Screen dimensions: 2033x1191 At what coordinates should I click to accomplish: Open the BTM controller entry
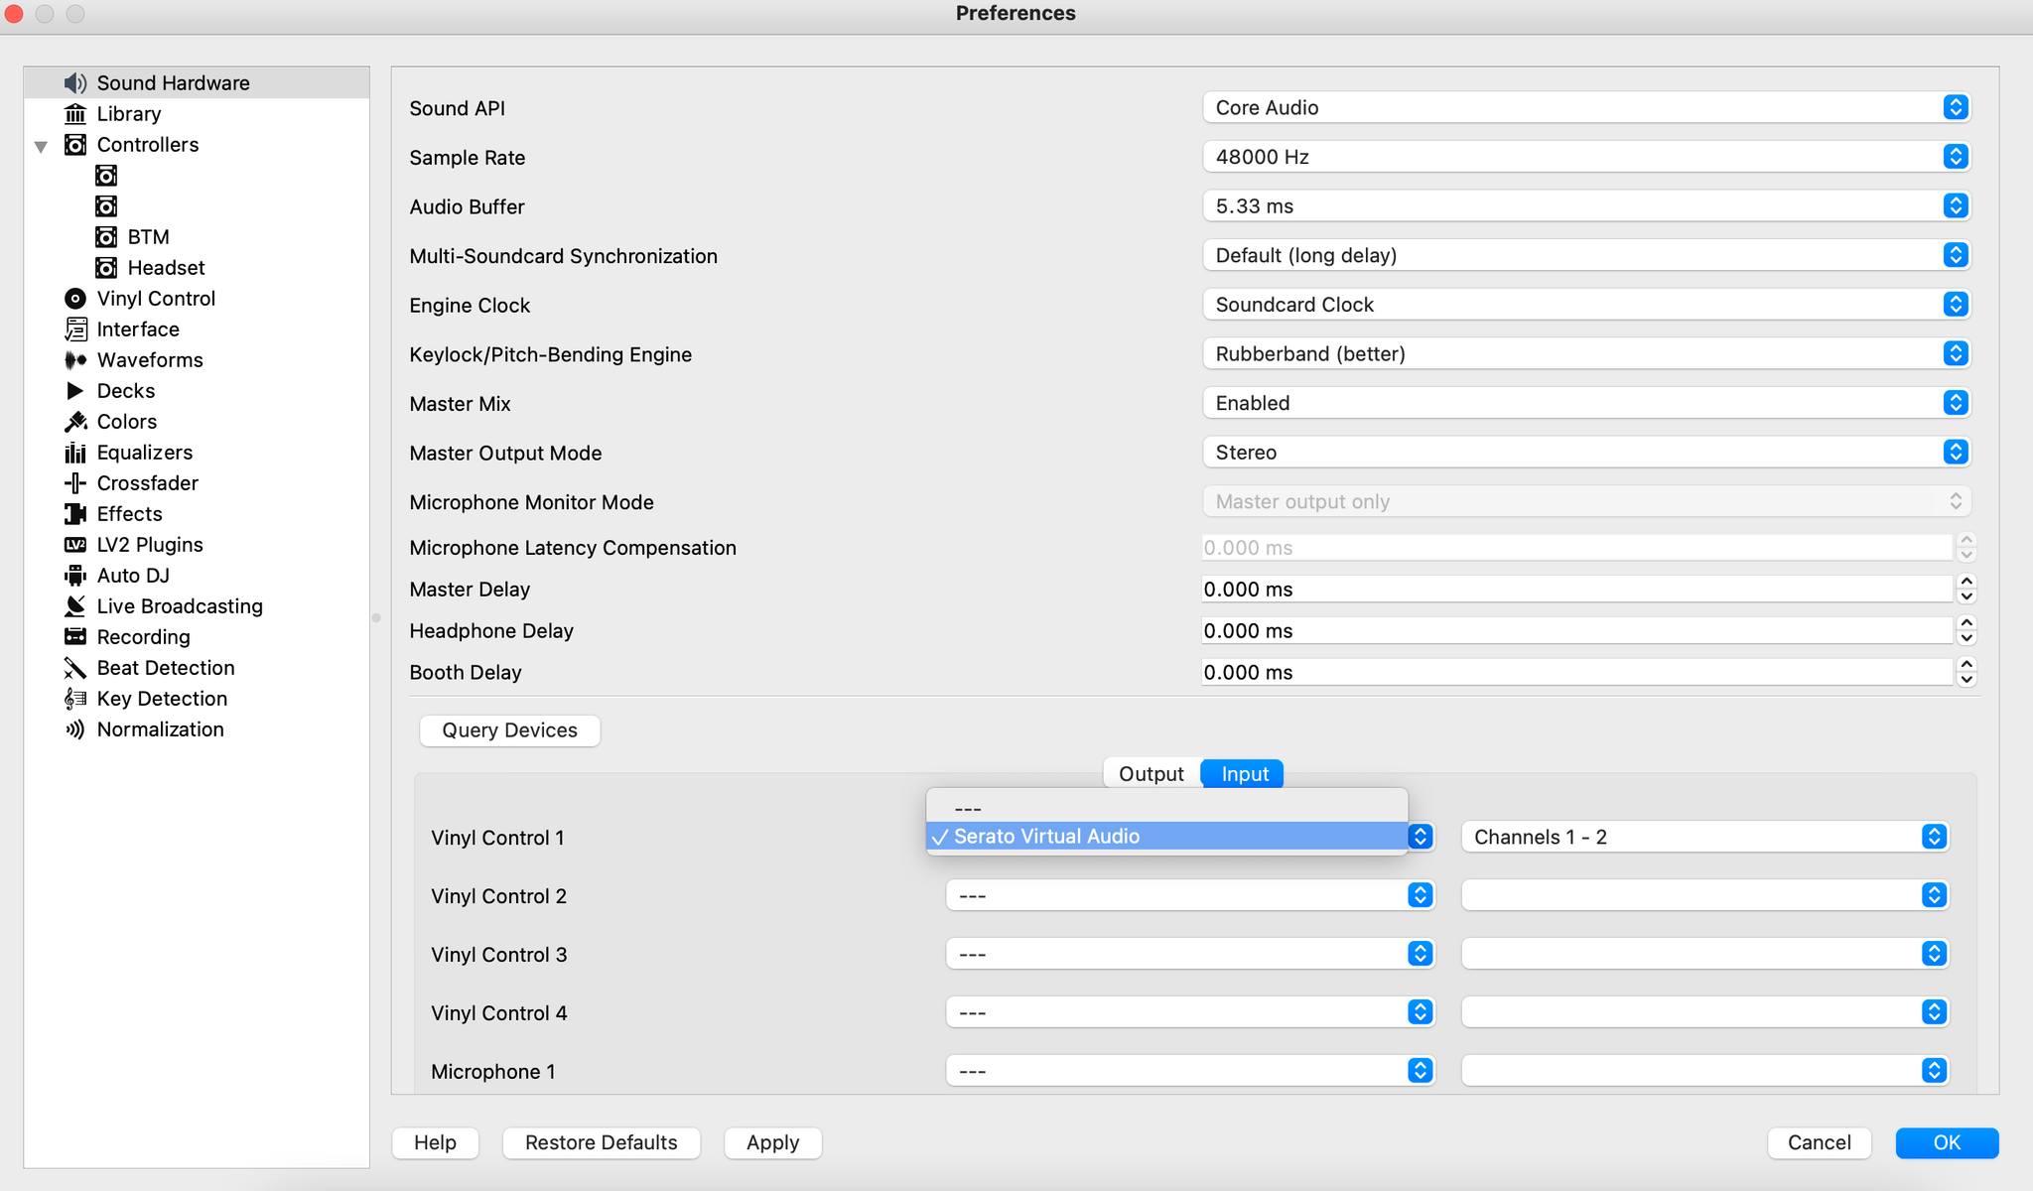(x=148, y=237)
